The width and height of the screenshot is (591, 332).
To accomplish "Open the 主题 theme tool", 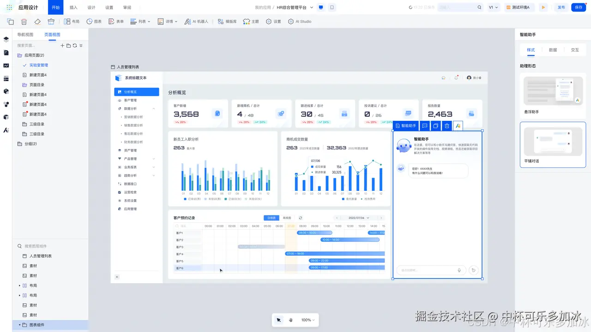I will 251,21.
